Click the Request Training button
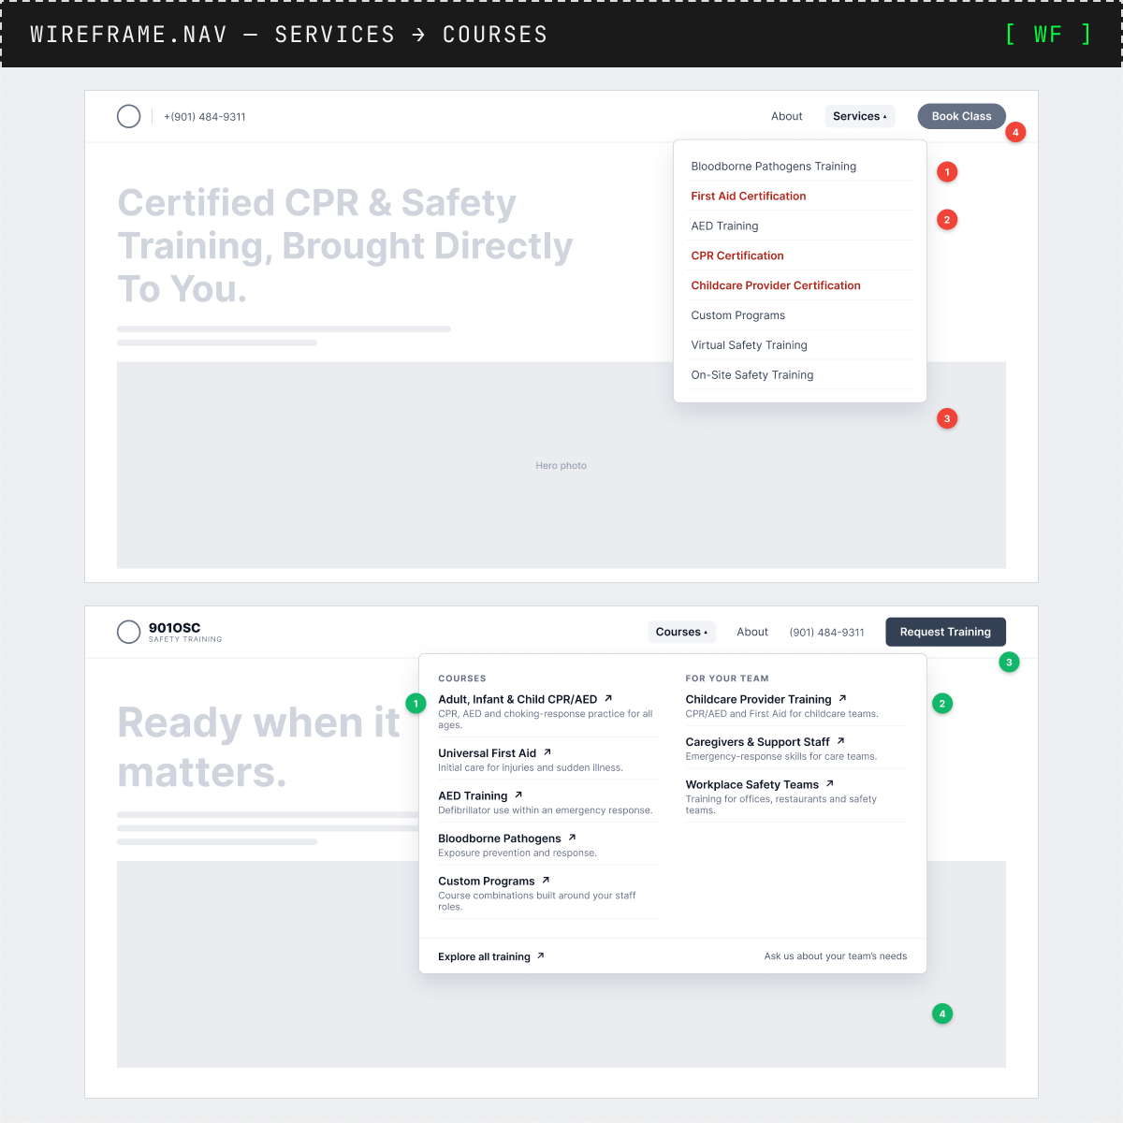 pos(945,632)
